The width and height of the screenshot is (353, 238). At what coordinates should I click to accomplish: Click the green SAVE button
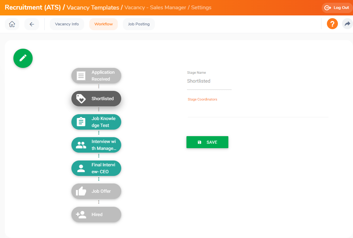click(x=207, y=142)
